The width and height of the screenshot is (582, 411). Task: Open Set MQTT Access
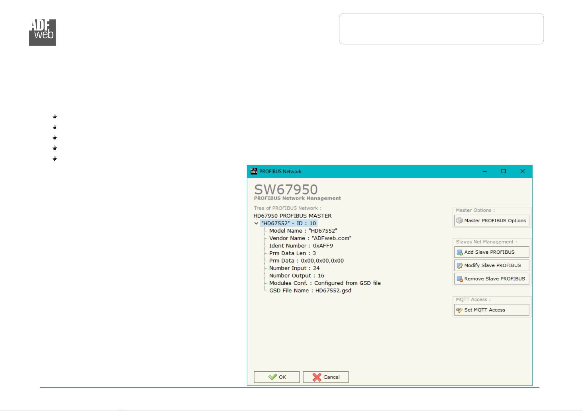pyautogui.click(x=492, y=310)
